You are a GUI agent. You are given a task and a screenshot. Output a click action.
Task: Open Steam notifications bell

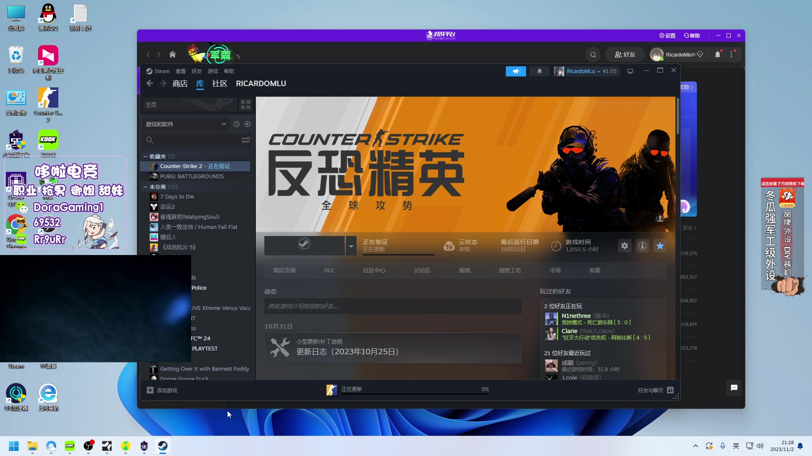pos(540,71)
